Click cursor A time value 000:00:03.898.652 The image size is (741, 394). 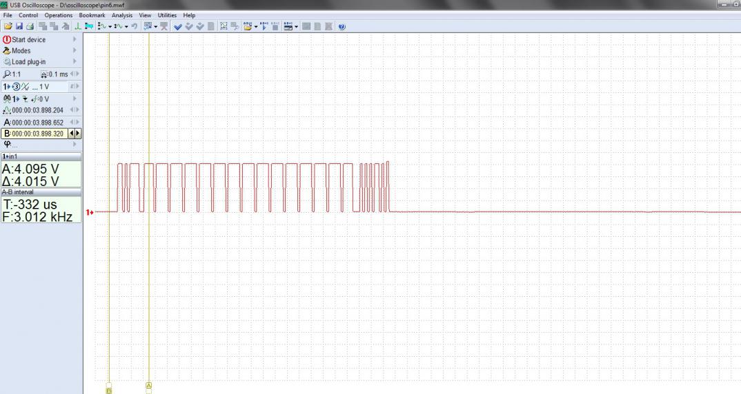click(x=38, y=122)
